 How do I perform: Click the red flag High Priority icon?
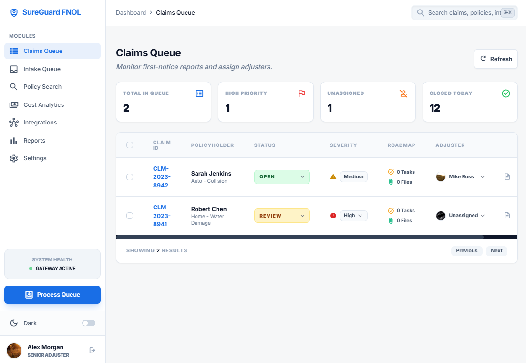(301, 93)
